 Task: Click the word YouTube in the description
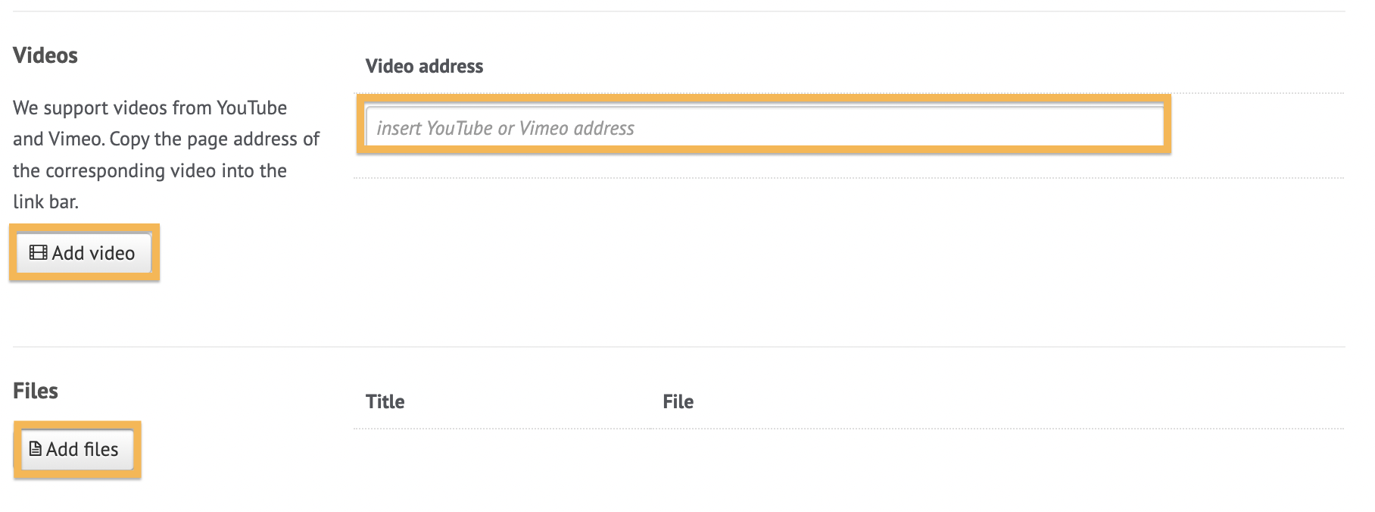coord(251,108)
